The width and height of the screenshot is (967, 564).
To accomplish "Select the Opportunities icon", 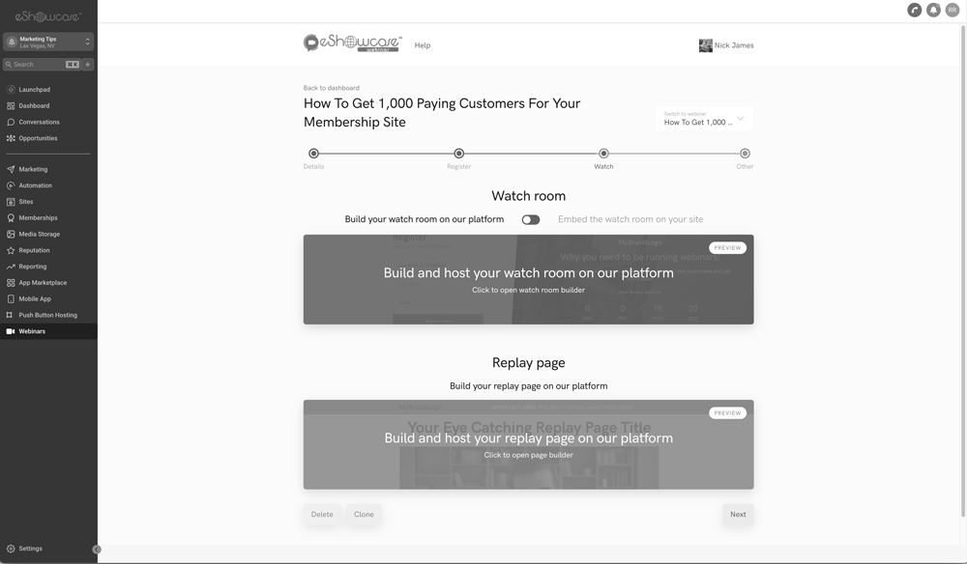I will tap(11, 138).
